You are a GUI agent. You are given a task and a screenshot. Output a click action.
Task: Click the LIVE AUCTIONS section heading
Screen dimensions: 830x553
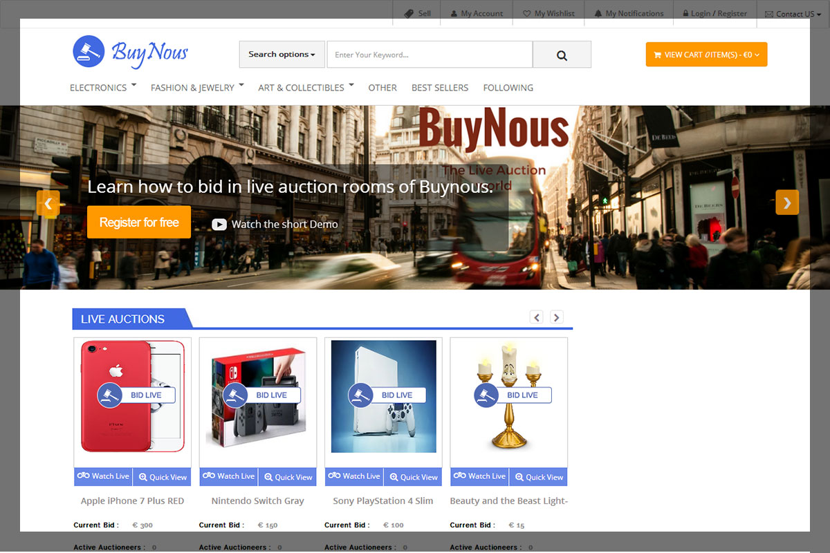click(123, 319)
